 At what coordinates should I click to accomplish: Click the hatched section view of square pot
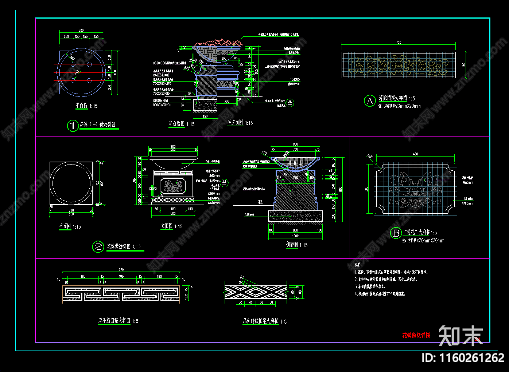(x=295, y=189)
